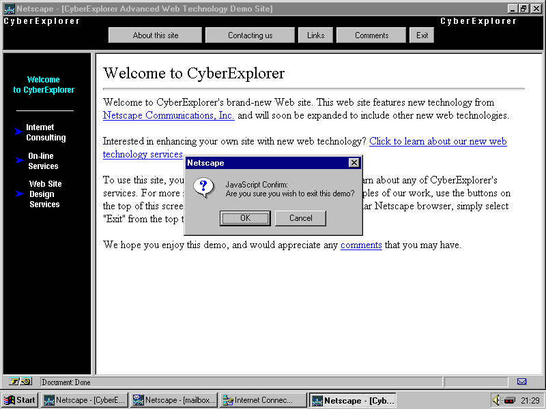Select Welcome to CyberExplorer in sidebar
Viewport: 546px width, 409px height.
pos(44,85)
